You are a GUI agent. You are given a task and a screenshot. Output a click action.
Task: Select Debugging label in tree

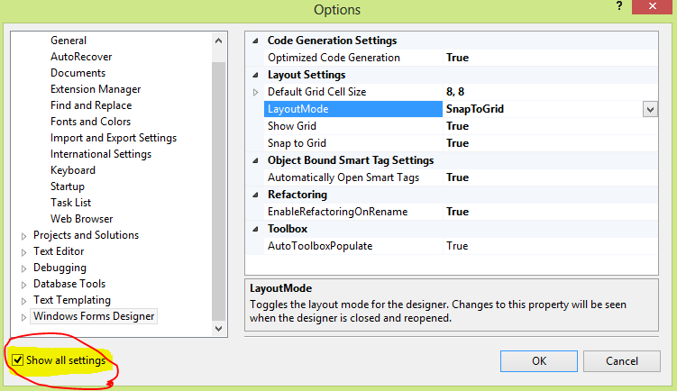(x=59, y=268)
